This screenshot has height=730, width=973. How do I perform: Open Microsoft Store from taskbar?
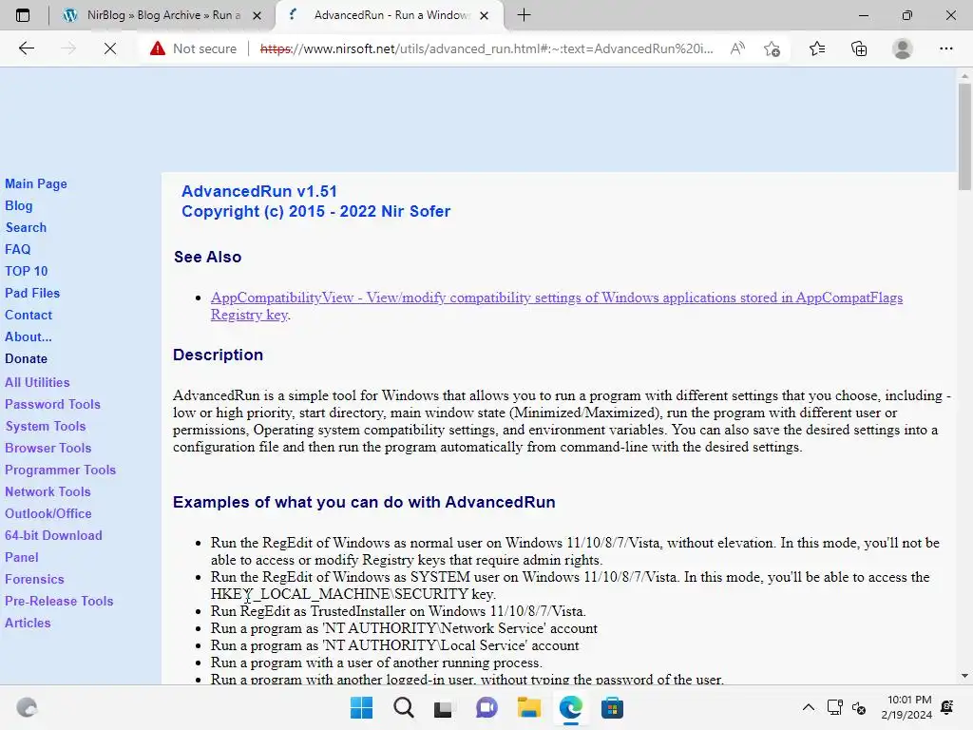click(x=613, y=707)
